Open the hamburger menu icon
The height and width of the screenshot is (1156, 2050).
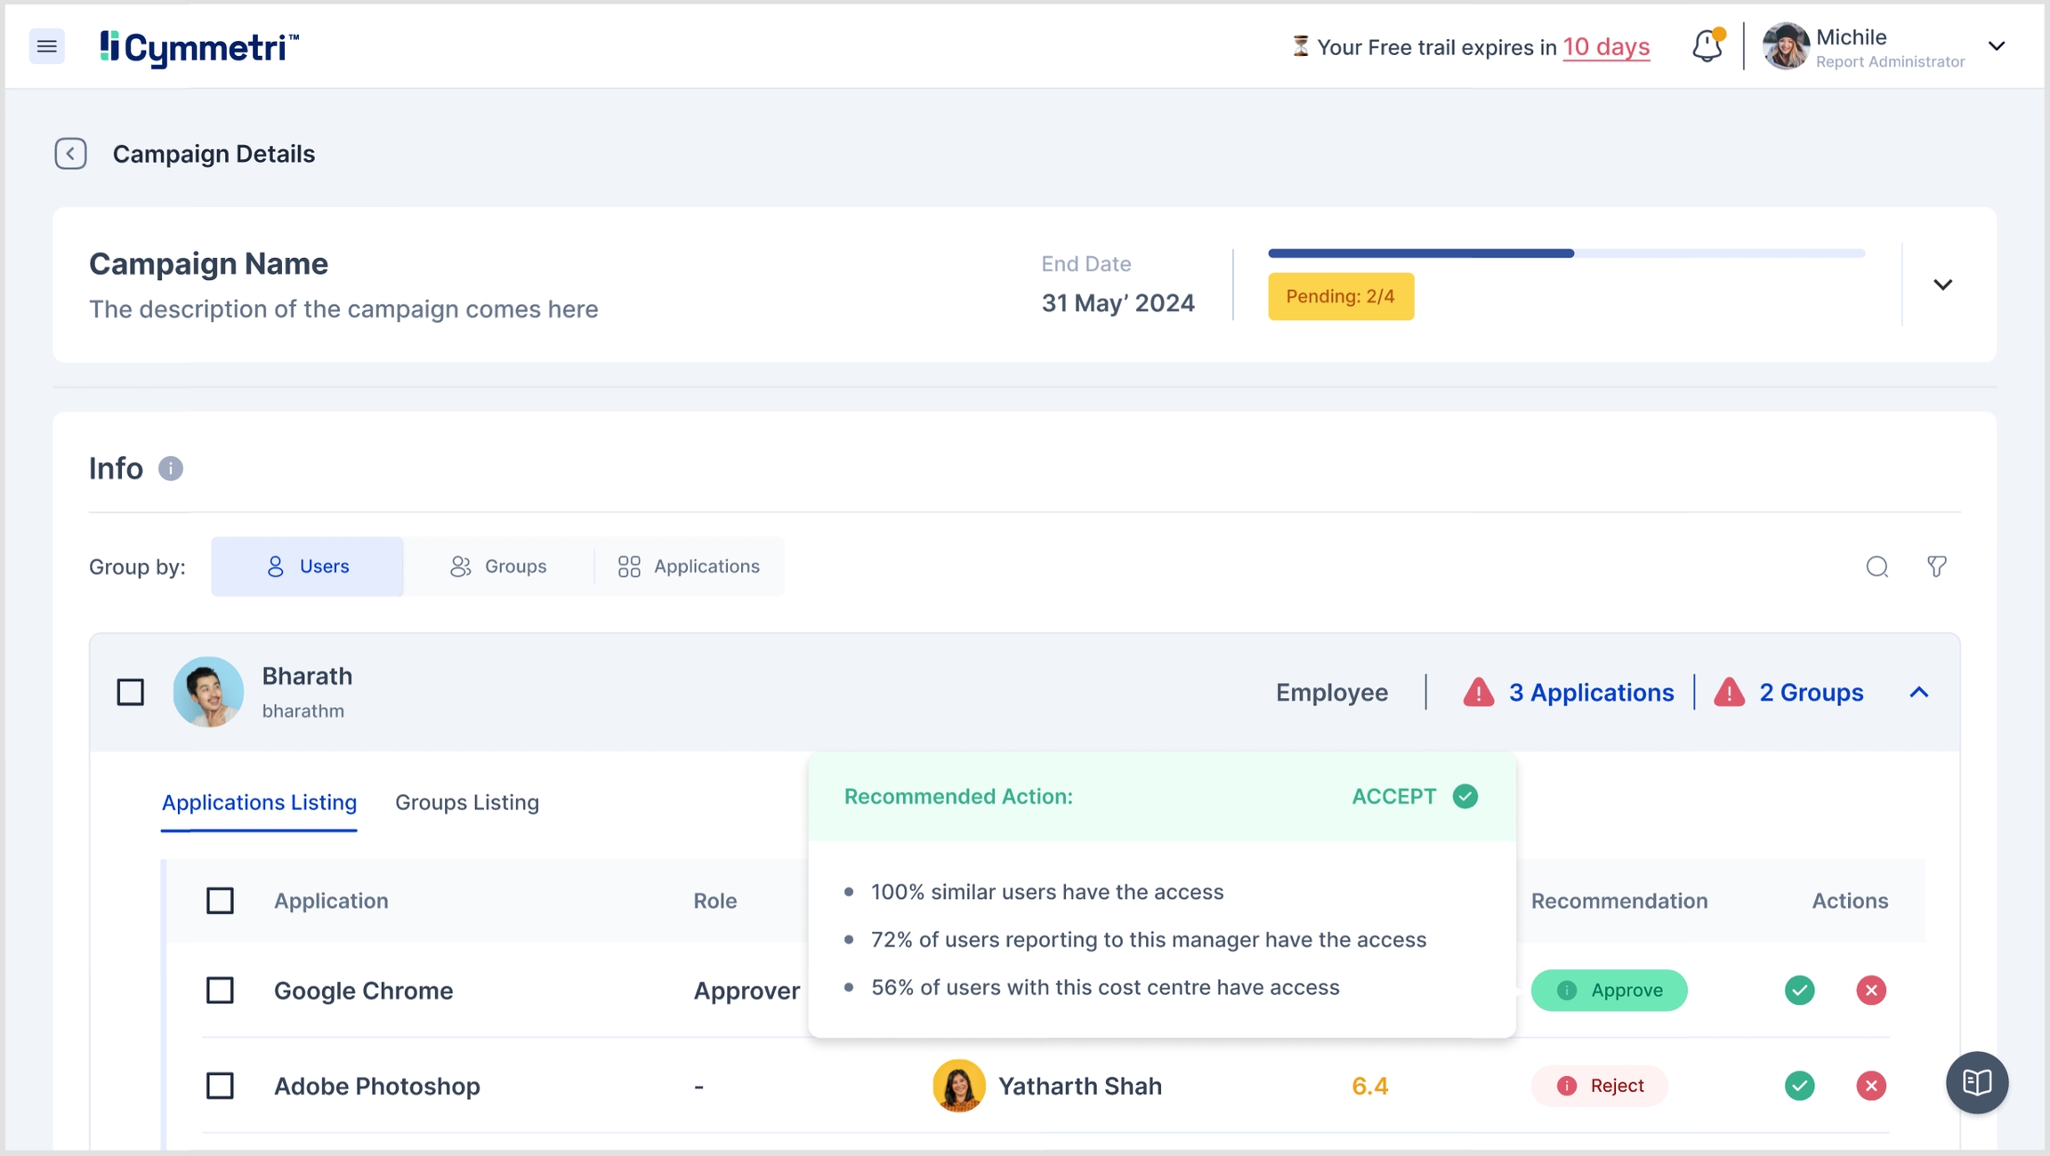[x=46, y=46]
